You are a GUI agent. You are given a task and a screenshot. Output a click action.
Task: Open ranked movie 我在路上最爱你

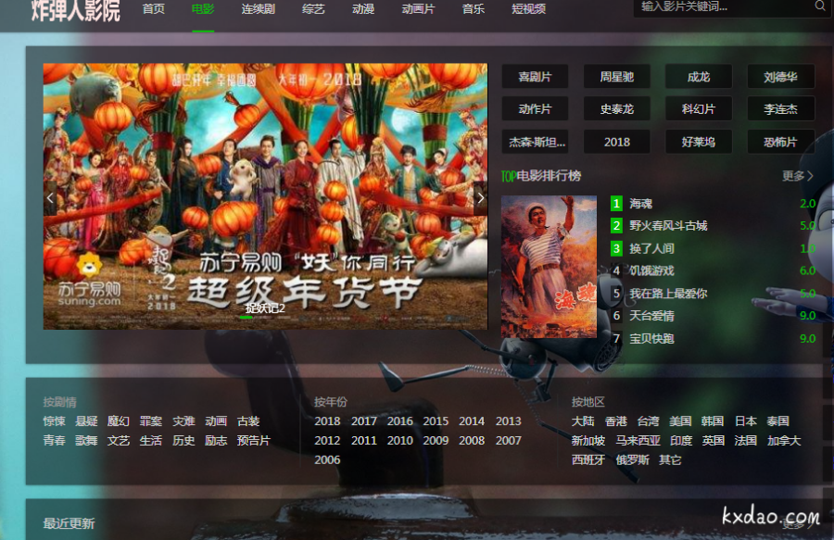(x=668, y=294)
